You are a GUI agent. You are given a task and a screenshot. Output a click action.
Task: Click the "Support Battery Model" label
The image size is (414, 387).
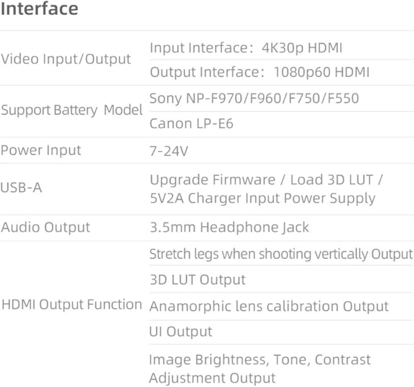click(x=71, y=110)
